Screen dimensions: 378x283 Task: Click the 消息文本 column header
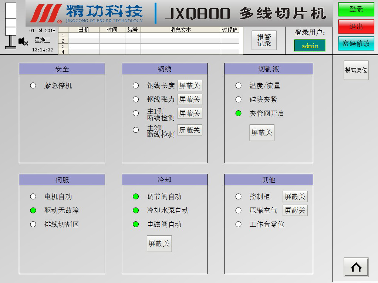point(181,30)
